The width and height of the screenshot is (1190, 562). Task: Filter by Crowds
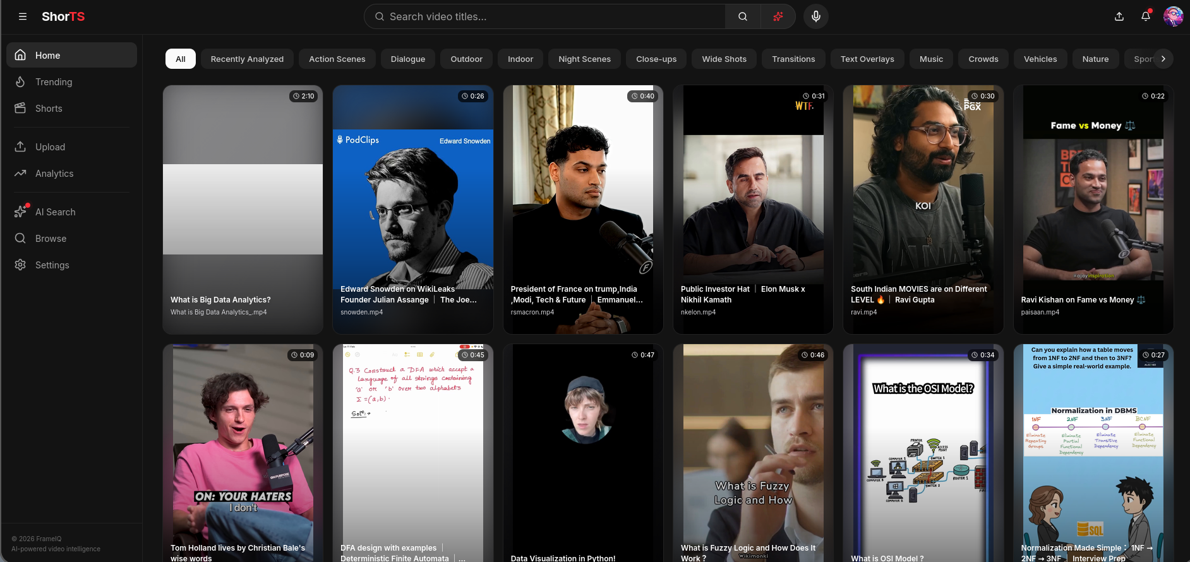(x=983, y=59)
